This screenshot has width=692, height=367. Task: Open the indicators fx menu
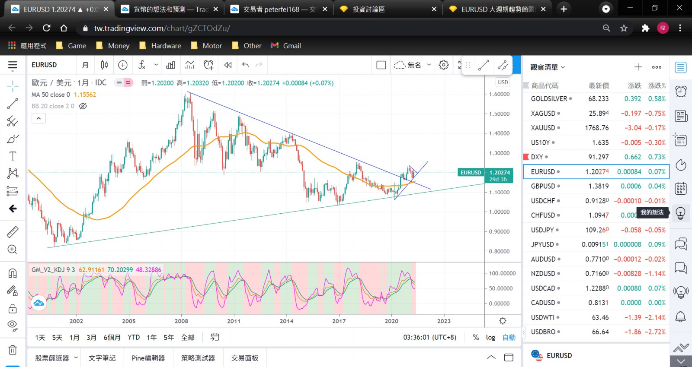point(142,65)
